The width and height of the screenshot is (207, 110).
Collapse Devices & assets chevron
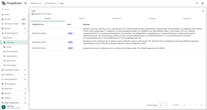tap(25, 33)
